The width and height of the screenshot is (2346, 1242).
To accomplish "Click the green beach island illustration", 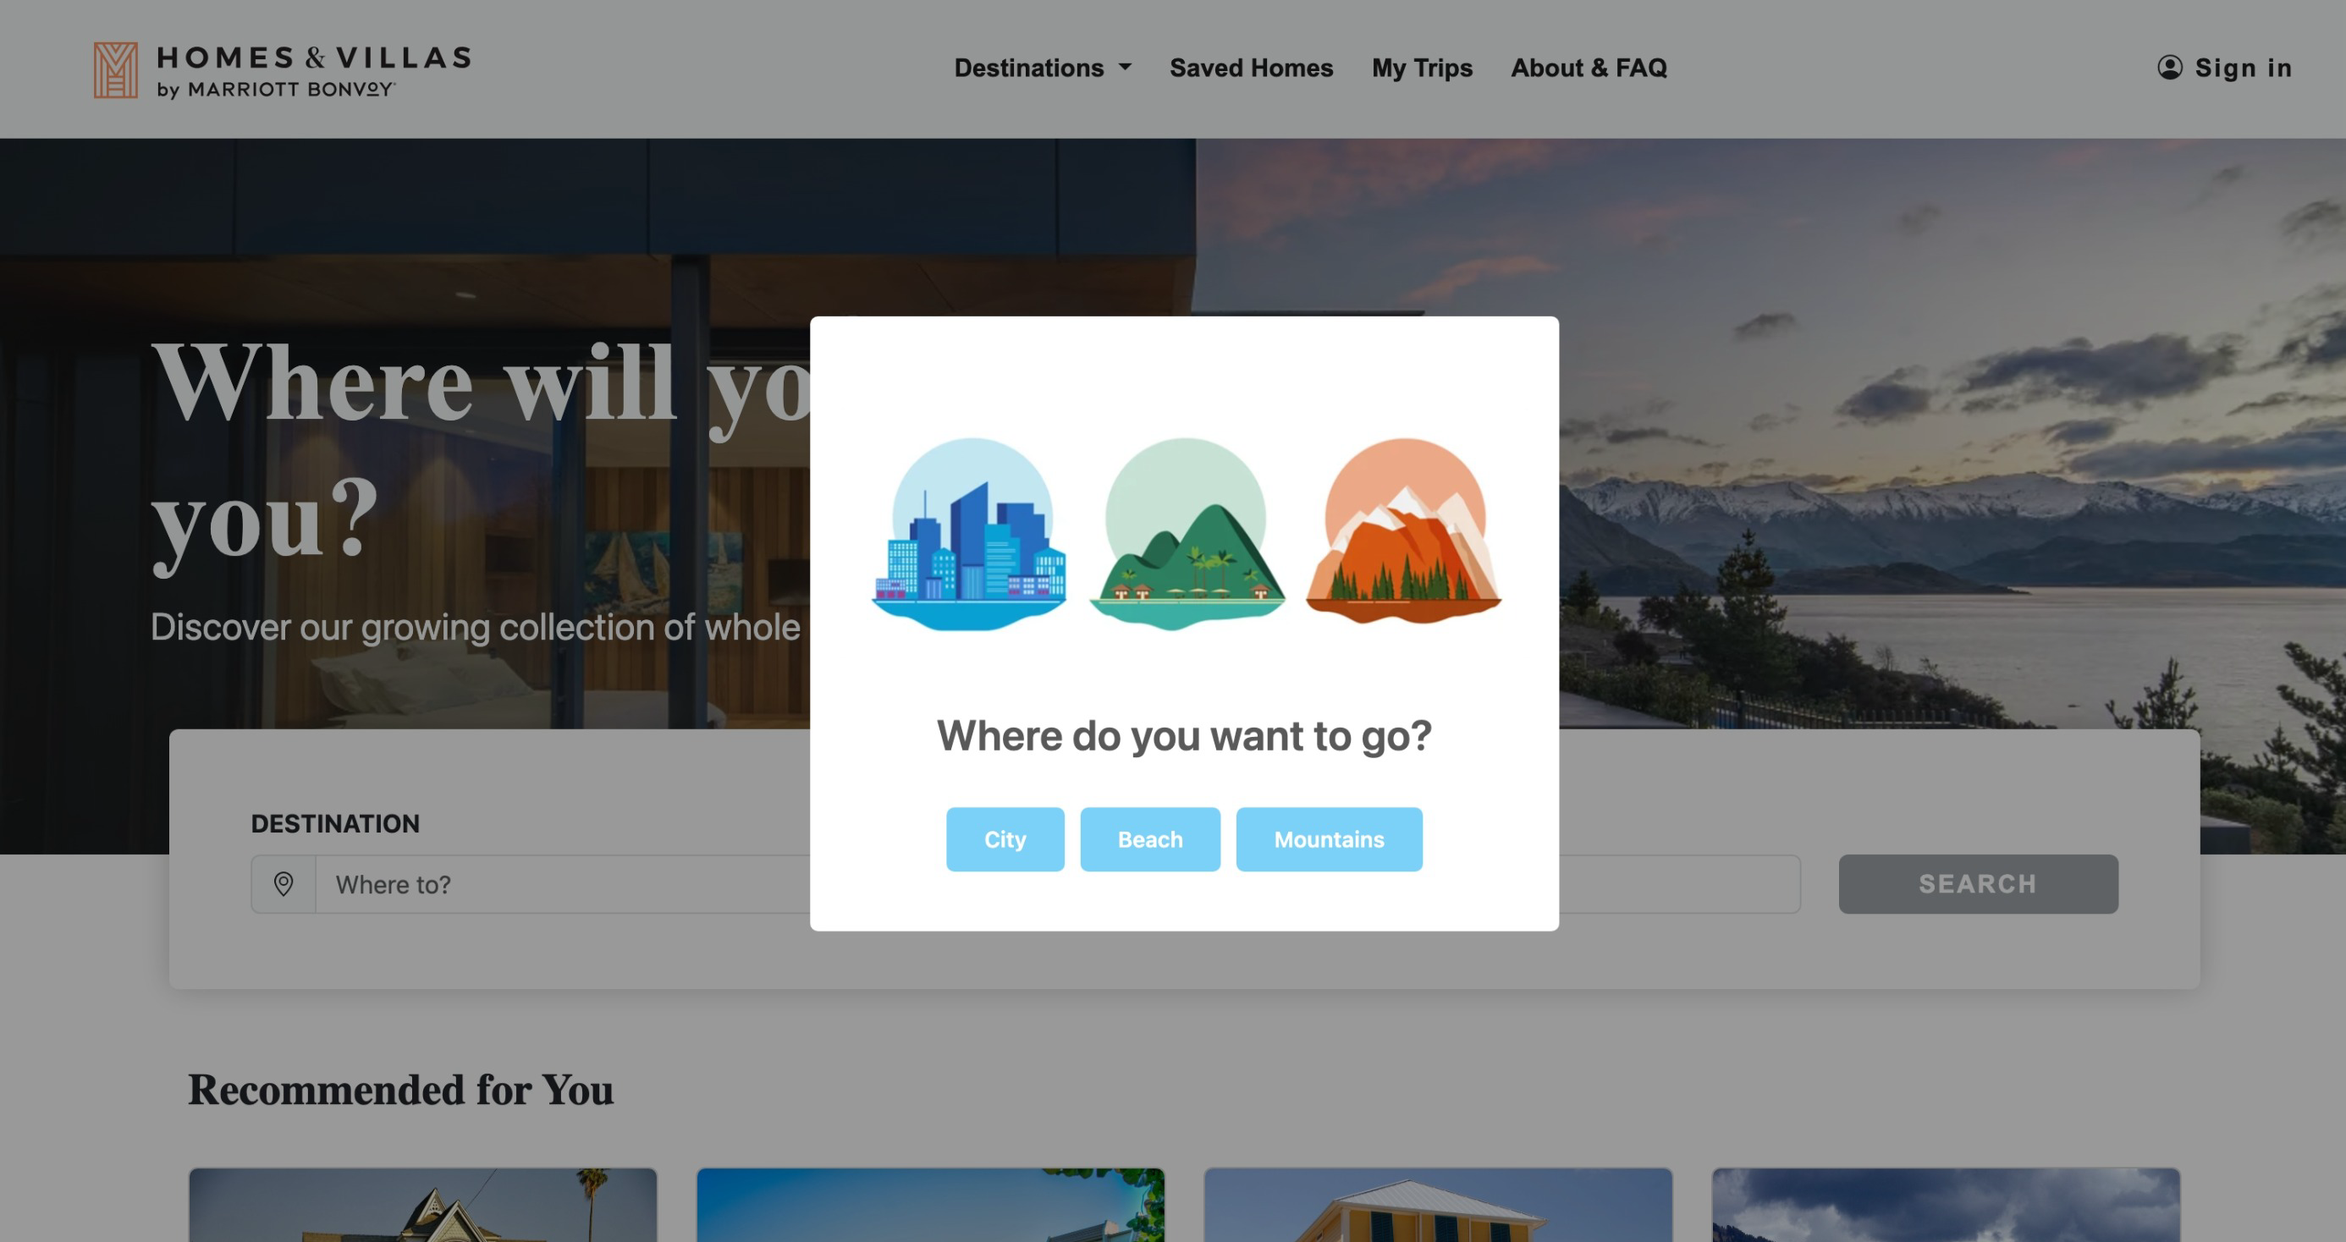I will click(1187, 535).
